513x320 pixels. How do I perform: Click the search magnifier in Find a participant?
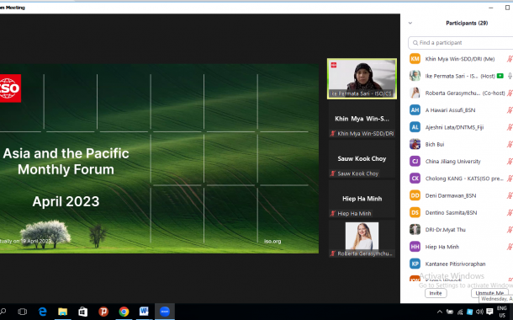415,43
